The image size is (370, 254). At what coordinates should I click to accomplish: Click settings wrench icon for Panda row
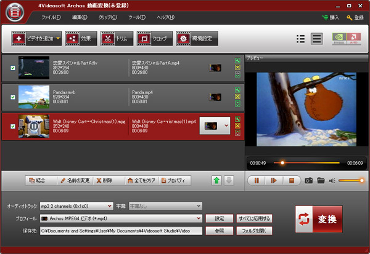[237, 90]
